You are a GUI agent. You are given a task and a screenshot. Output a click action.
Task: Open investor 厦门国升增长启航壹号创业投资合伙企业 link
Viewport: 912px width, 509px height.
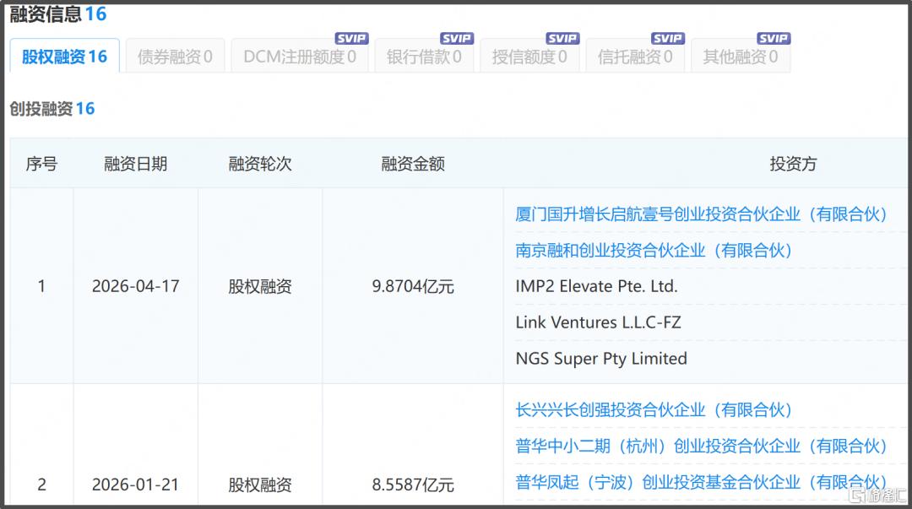702,214
